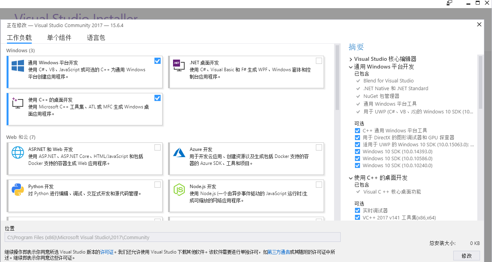This screenshot has height=262, width=492.
Task: Click NuGet 包管理器 summary item
Action: [x=381, y=96]
